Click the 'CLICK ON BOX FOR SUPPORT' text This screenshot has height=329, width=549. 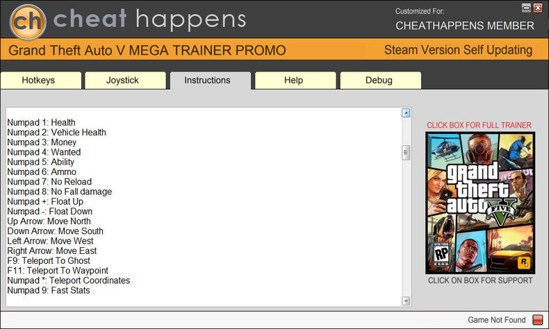tap(480, 280)
